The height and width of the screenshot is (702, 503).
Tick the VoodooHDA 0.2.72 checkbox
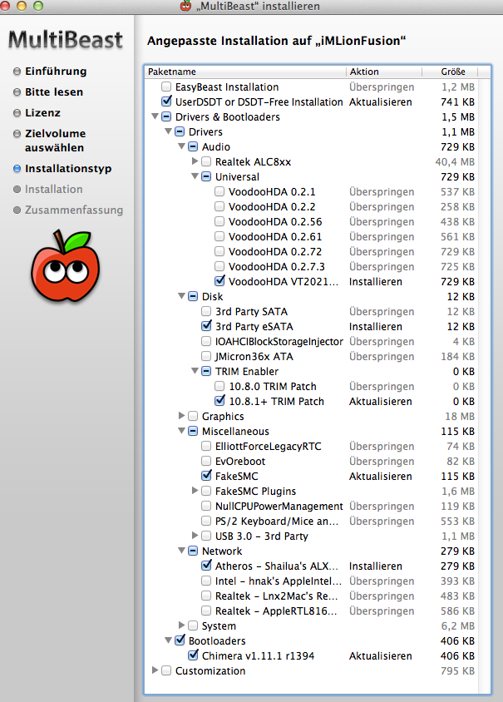(219, 251)
